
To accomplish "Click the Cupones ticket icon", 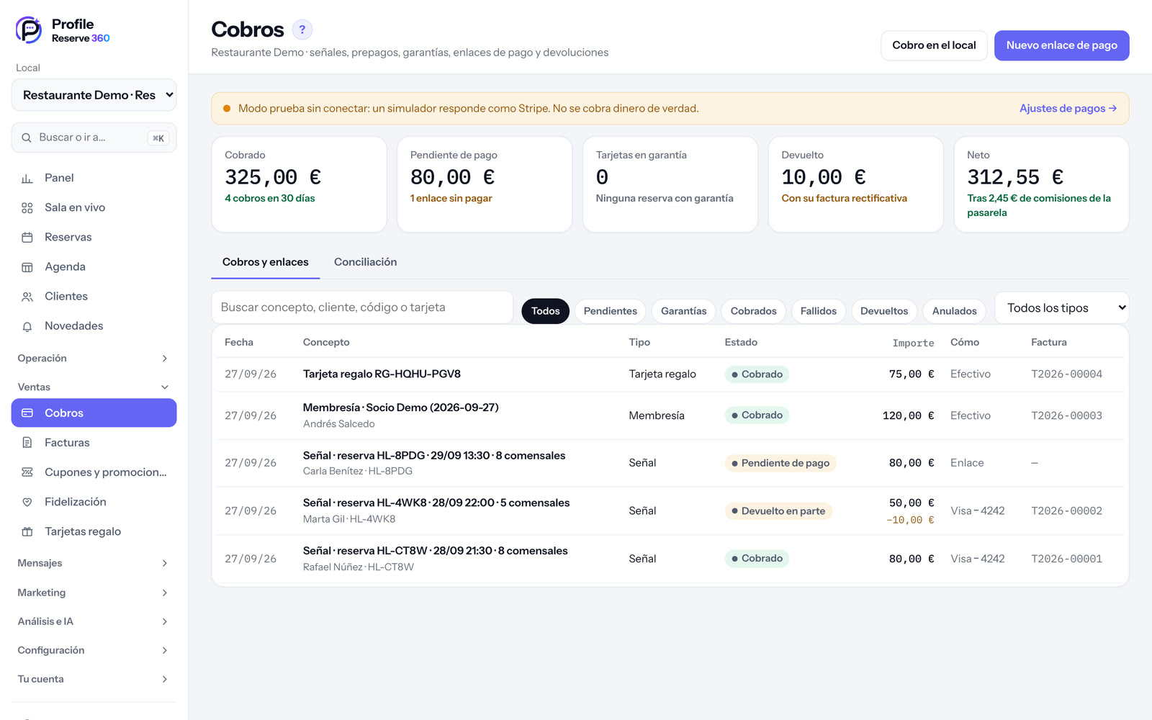I will point(27,472).
